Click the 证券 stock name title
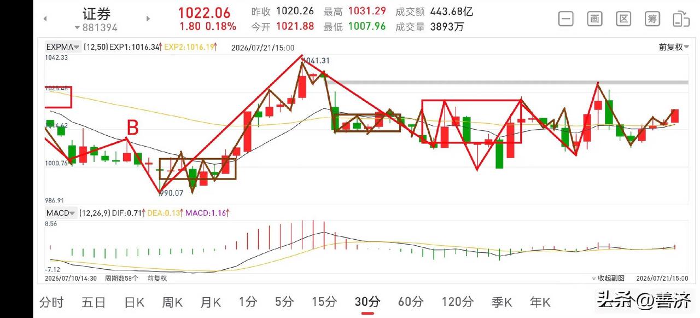This screenshot has width=700, height=318. (x=96, y=13)
